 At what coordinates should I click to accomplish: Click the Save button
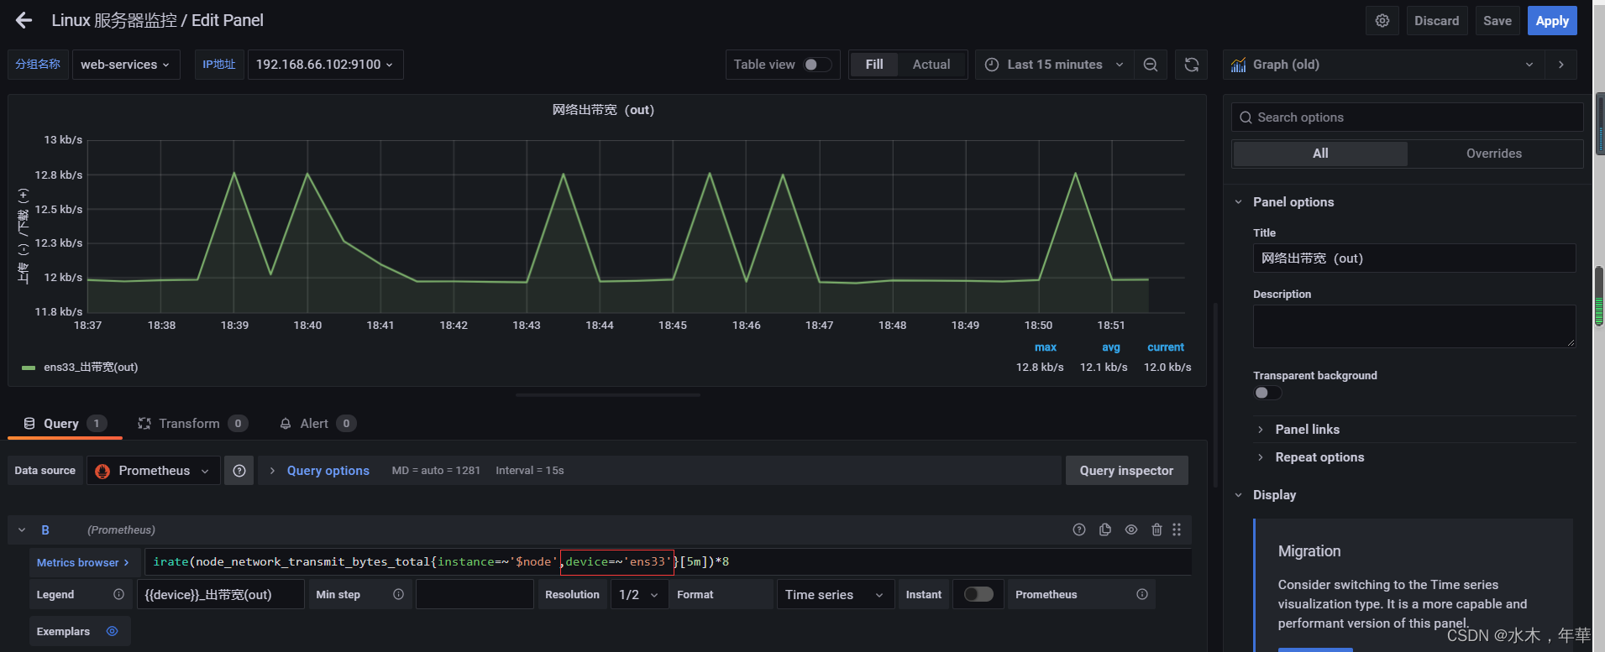(x=1497, y=21)
